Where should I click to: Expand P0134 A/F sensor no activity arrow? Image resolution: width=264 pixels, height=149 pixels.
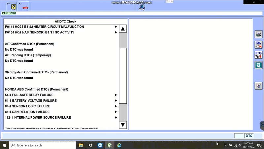116,32
